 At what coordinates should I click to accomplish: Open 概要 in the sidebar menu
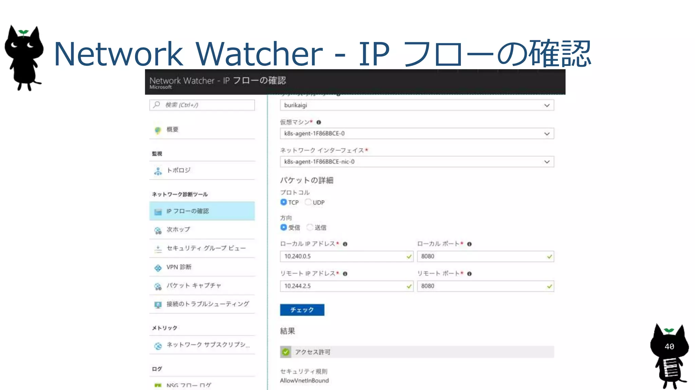(202, 130)
